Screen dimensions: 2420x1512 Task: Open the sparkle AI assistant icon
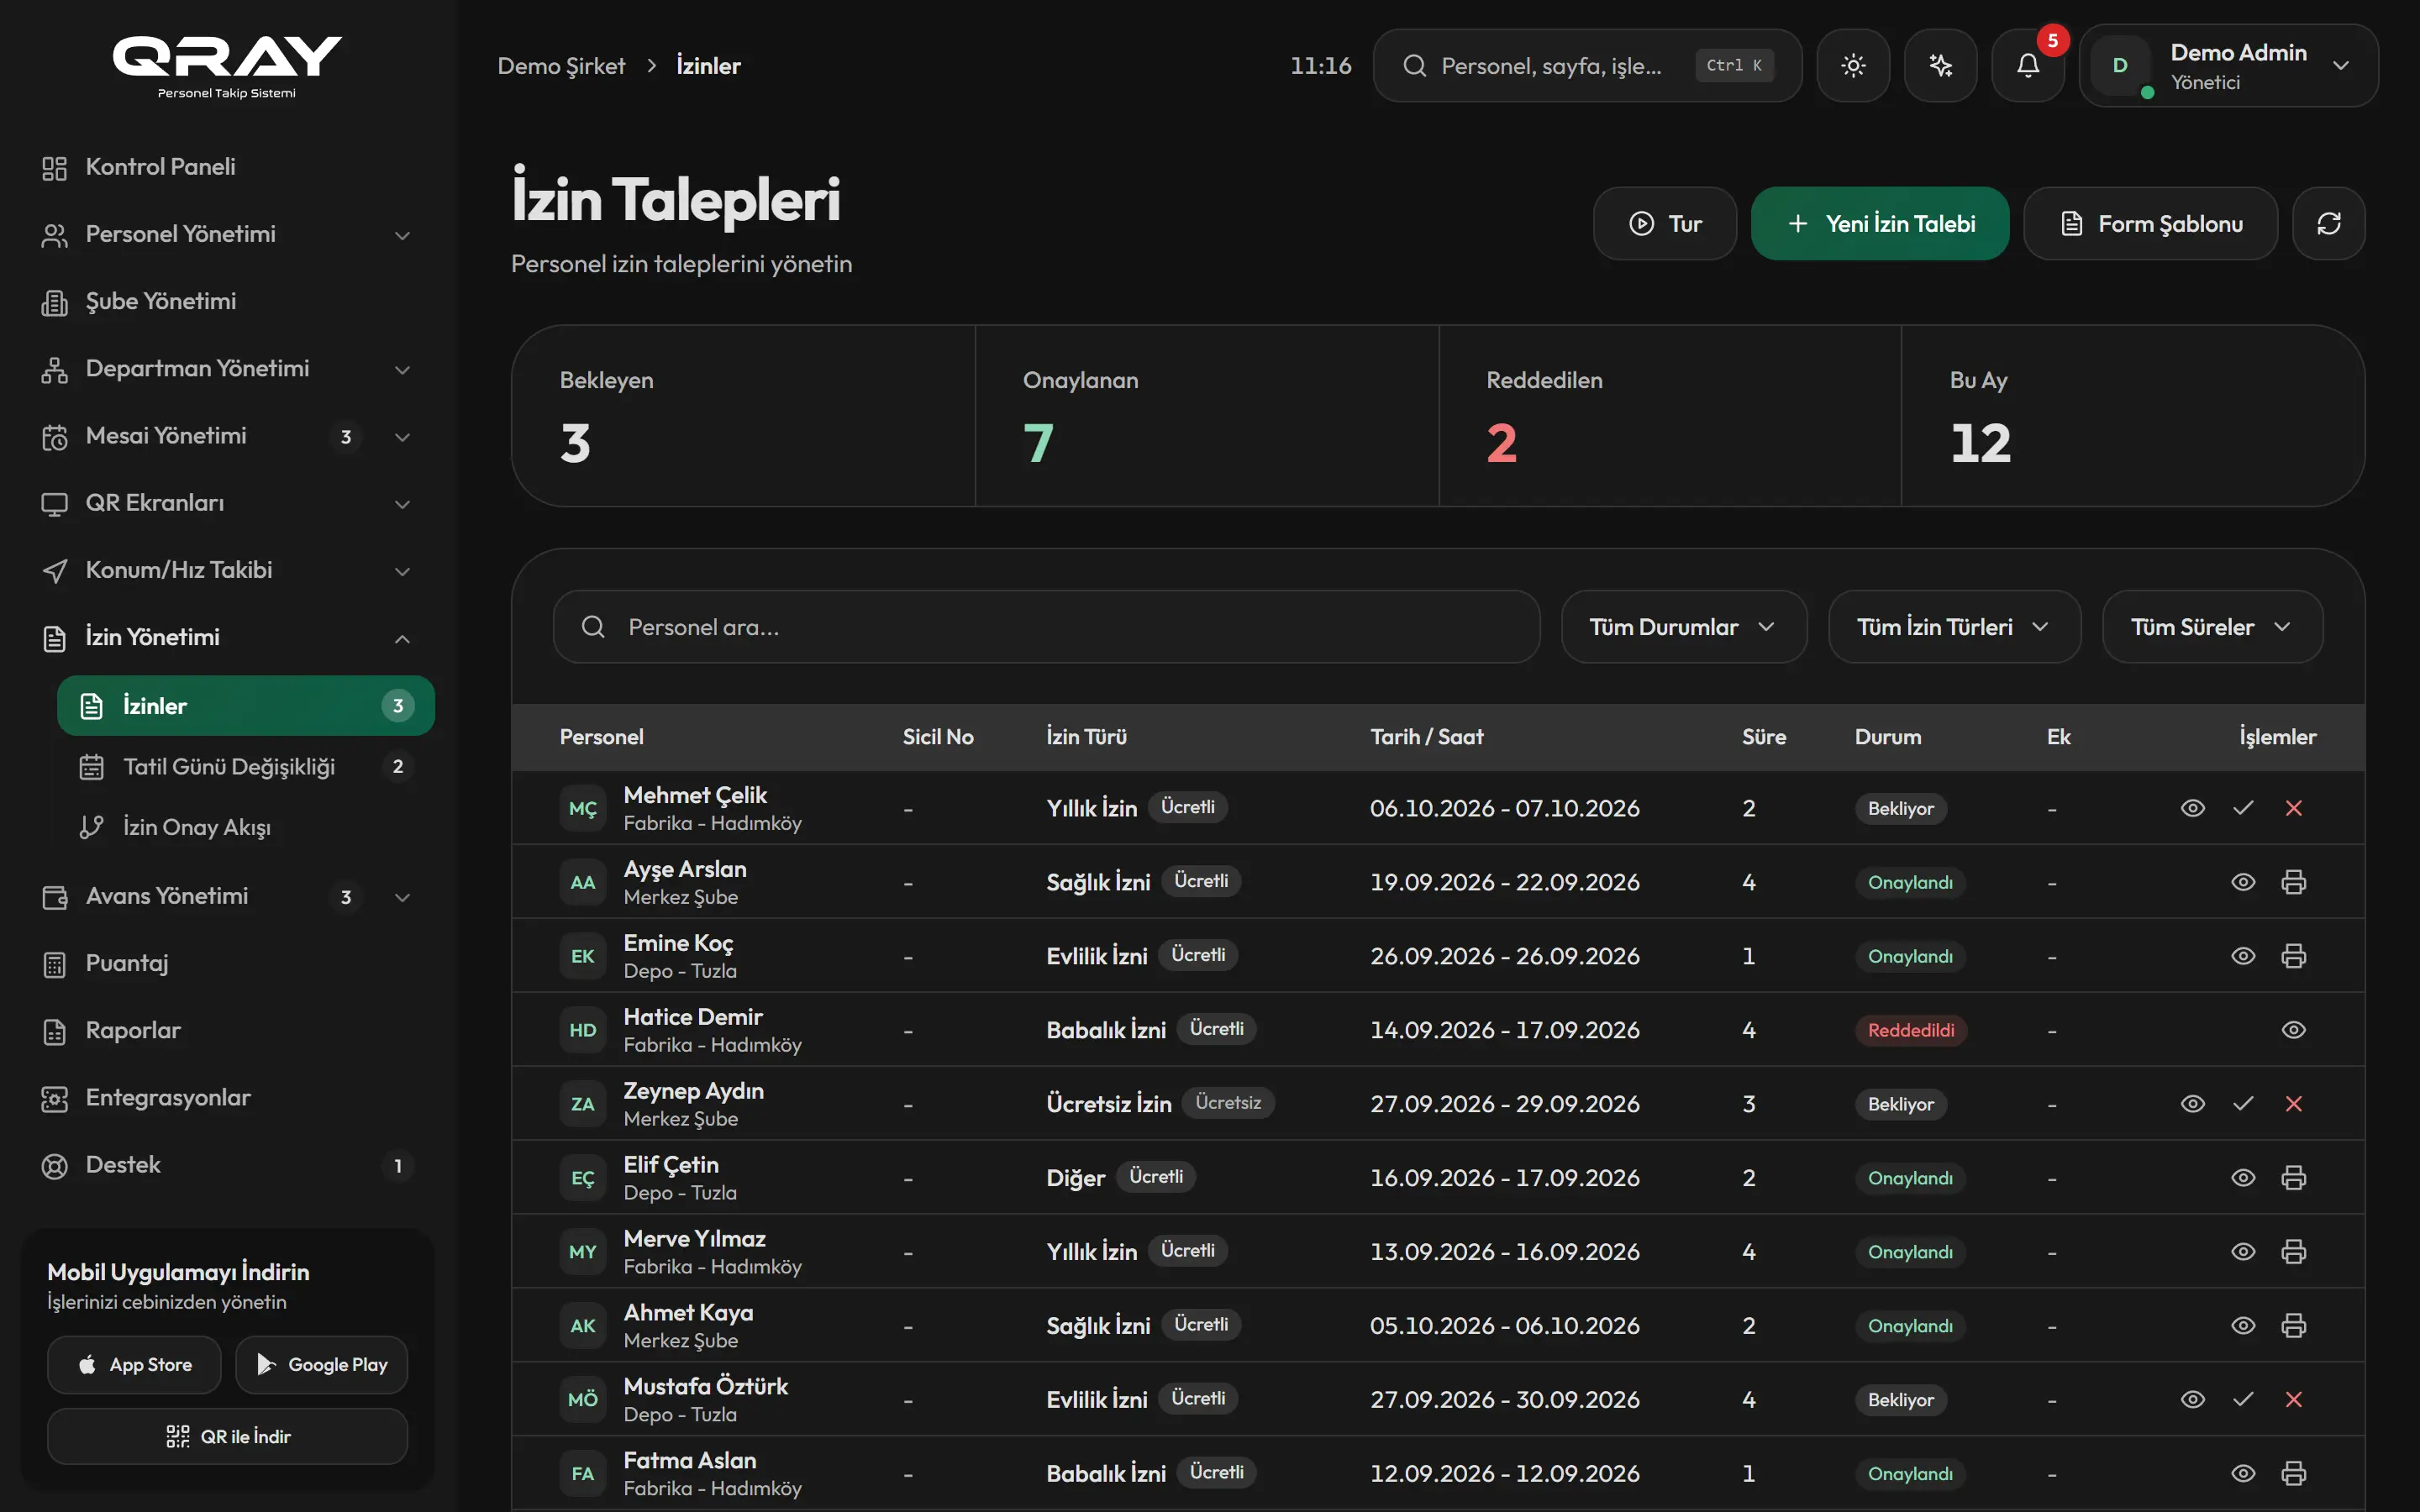coord(1940,66)
